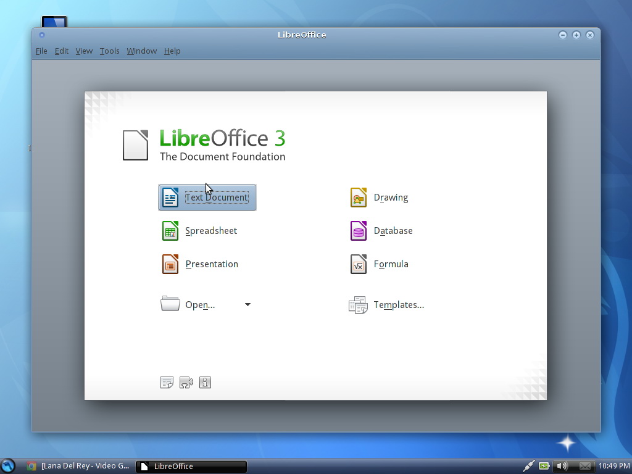Open the volume speaker tray icon
Viewport: 632px width, 474px height.
562,466
